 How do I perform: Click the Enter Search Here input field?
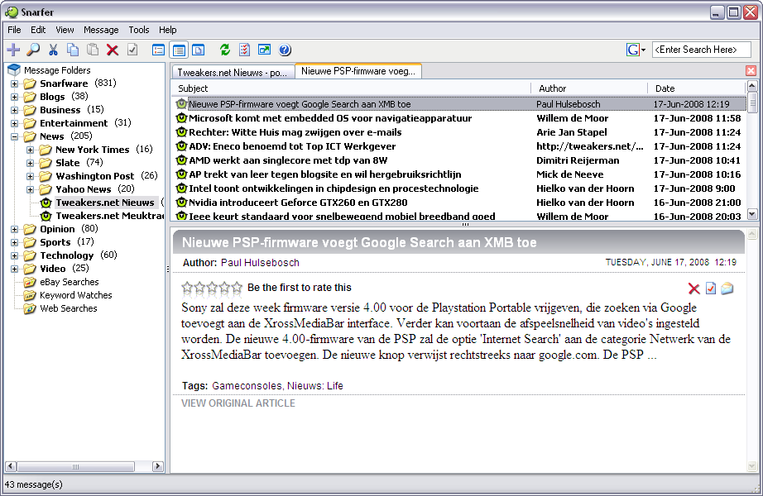click(x=700, y=50)
